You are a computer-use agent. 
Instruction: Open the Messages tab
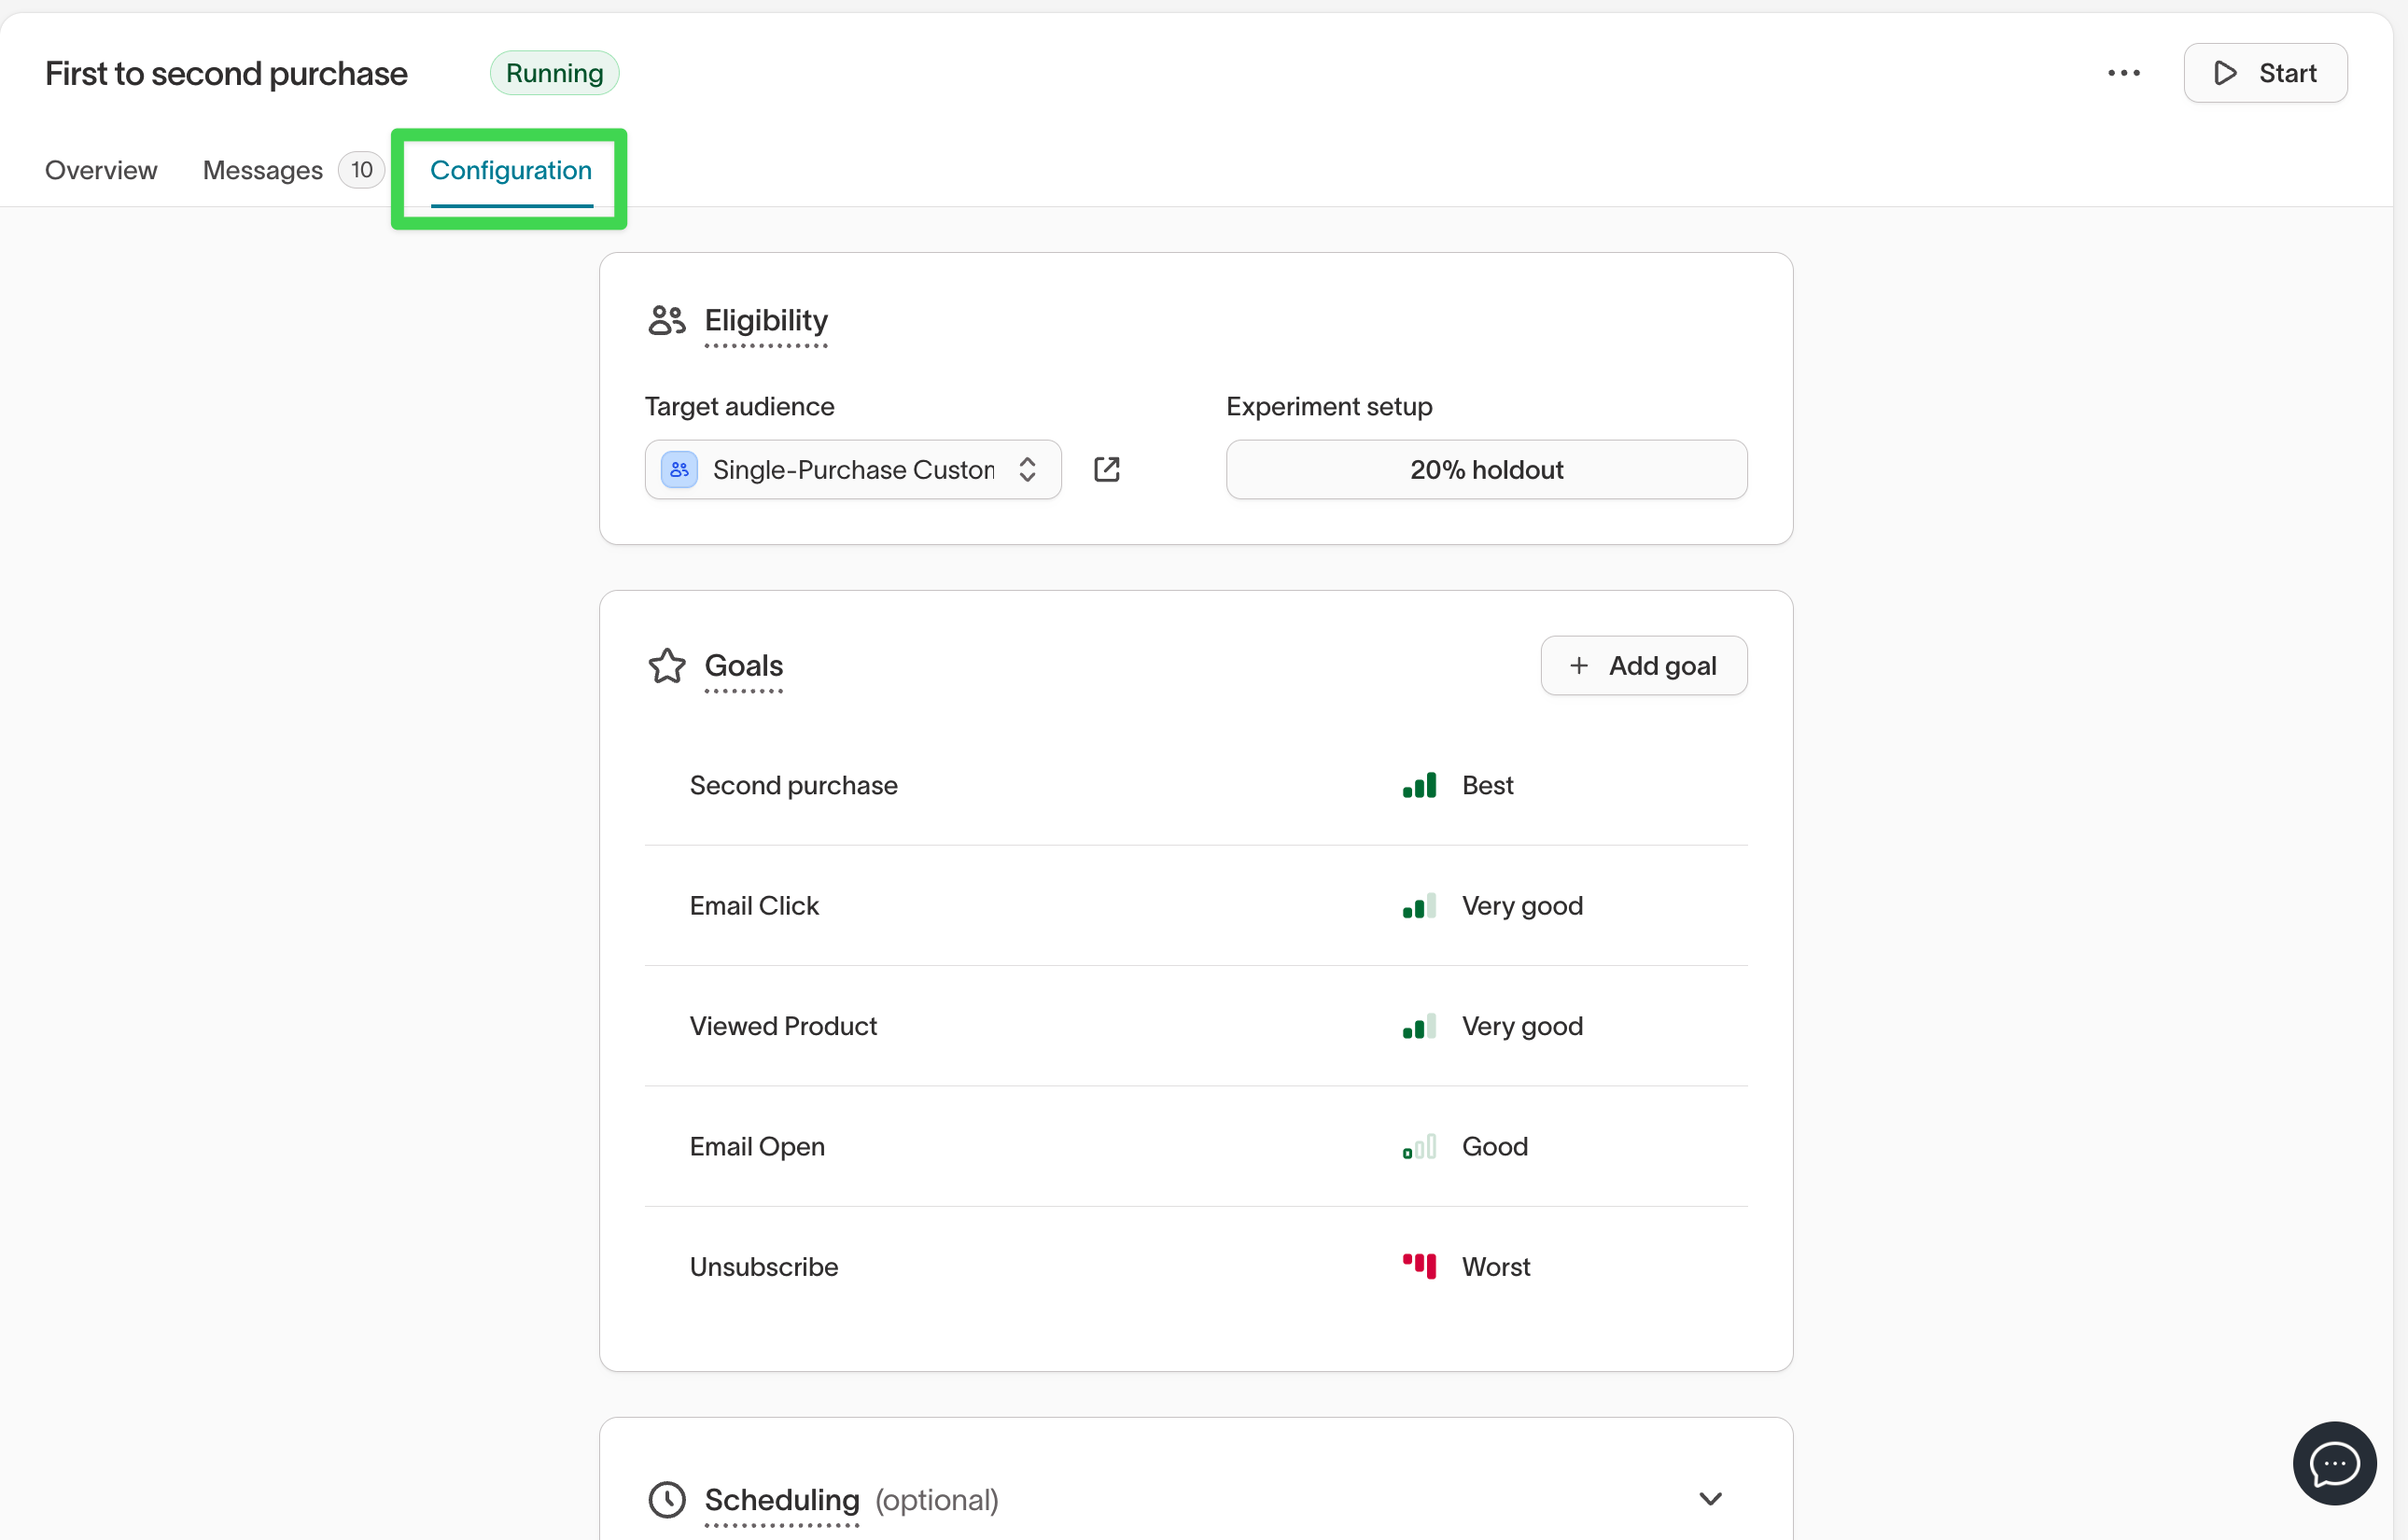[x=263, y=170]
